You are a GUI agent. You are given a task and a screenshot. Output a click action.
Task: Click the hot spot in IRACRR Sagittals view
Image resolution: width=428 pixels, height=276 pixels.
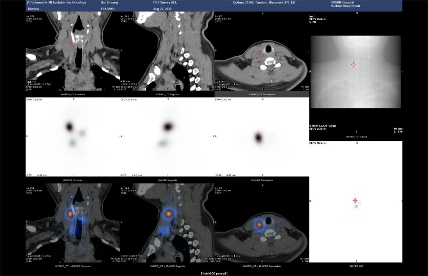168,127
